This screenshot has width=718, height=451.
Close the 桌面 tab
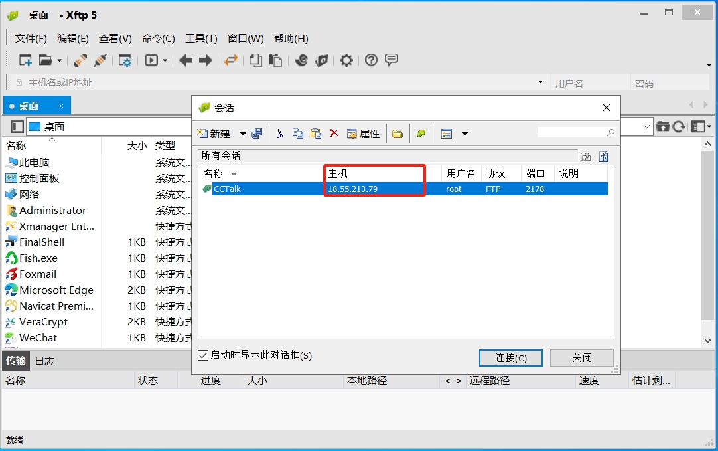[x=61, y=106]
